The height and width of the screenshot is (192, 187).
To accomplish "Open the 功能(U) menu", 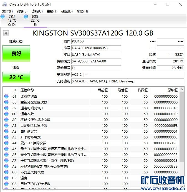I will 37,11.
